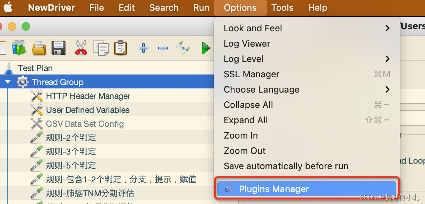Click the pipette icon for 规则-3个判定
425x204 pixels.
click(x=37, y=151)
